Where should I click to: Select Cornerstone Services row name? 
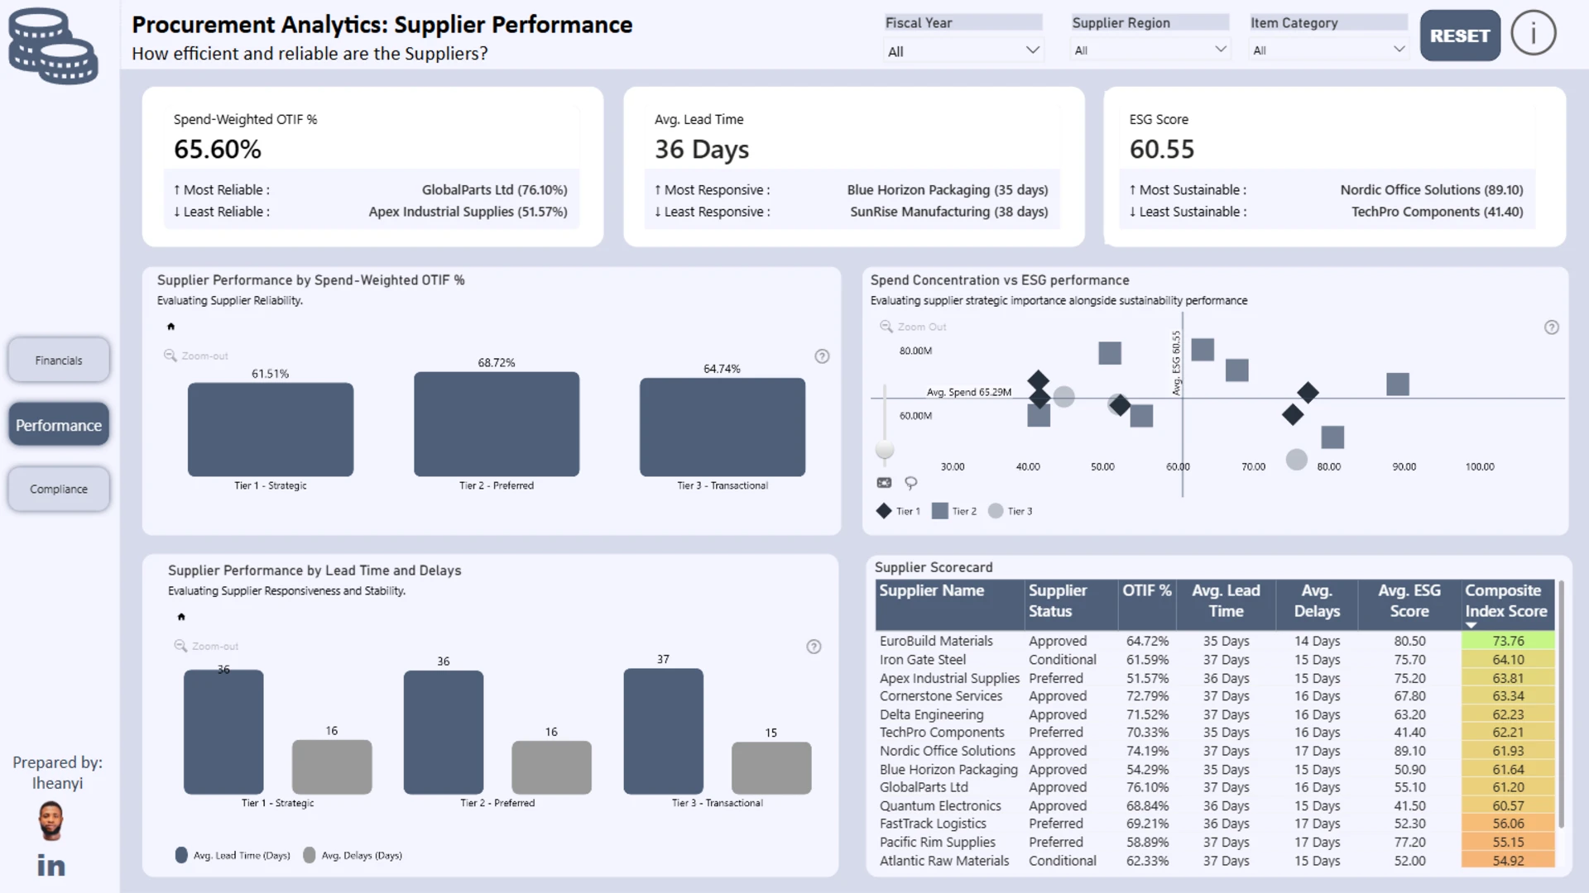click(941, 696)
